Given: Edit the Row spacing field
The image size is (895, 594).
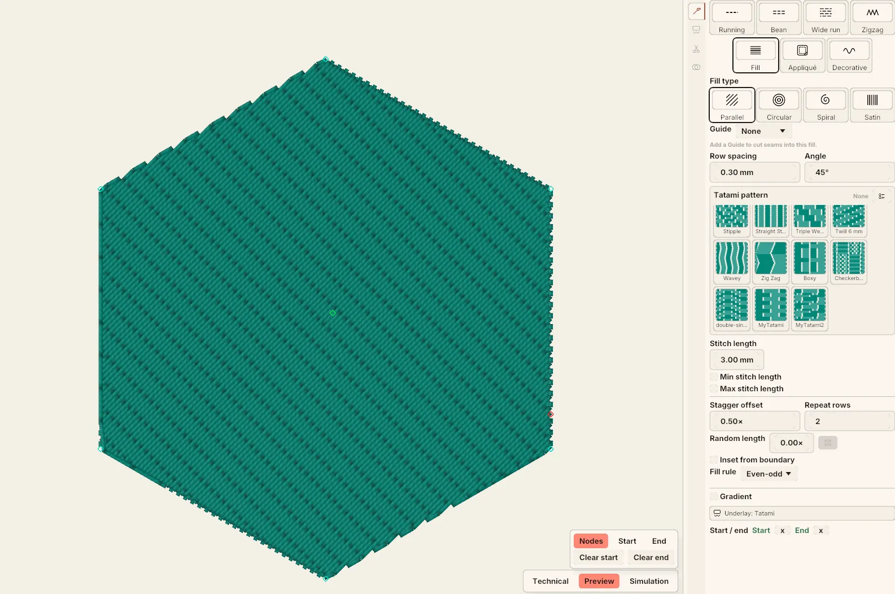Looking at the screenshot, I should click(754, 172).
